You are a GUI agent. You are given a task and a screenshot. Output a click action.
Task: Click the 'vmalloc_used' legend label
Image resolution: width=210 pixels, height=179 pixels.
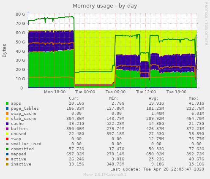[x=26, y=144]
